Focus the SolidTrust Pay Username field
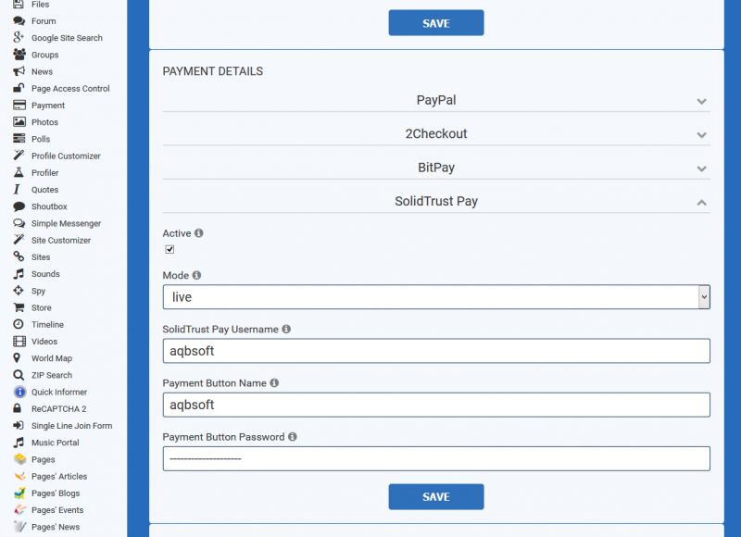This screenshot has width=741, height=537. 436,351
